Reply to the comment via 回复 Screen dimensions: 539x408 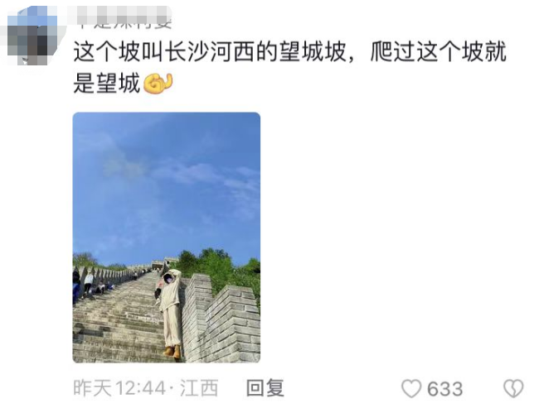pos(265,388)
